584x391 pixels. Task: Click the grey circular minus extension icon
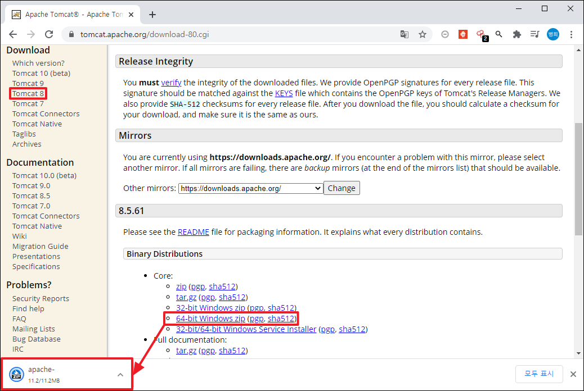point(444,34)
